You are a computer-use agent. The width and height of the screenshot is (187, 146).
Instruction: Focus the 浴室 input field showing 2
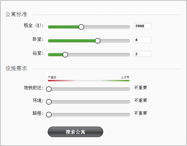[142, 54]
